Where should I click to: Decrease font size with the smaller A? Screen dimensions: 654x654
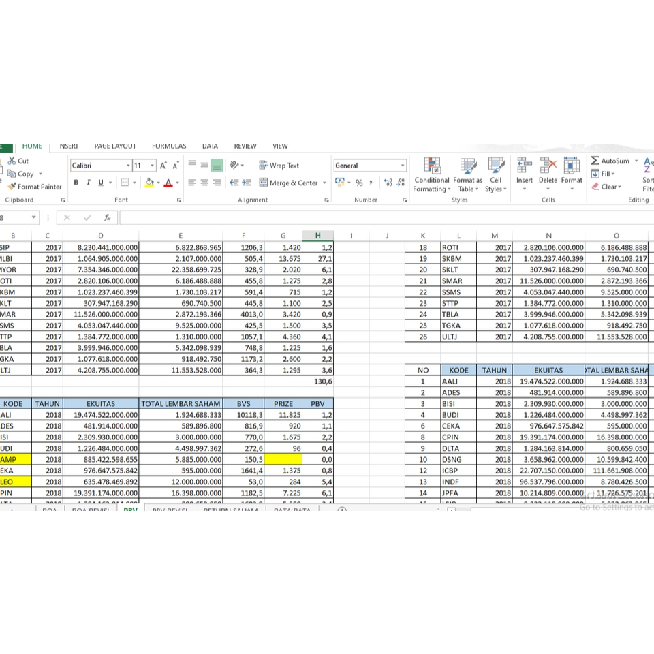point(176,166)
